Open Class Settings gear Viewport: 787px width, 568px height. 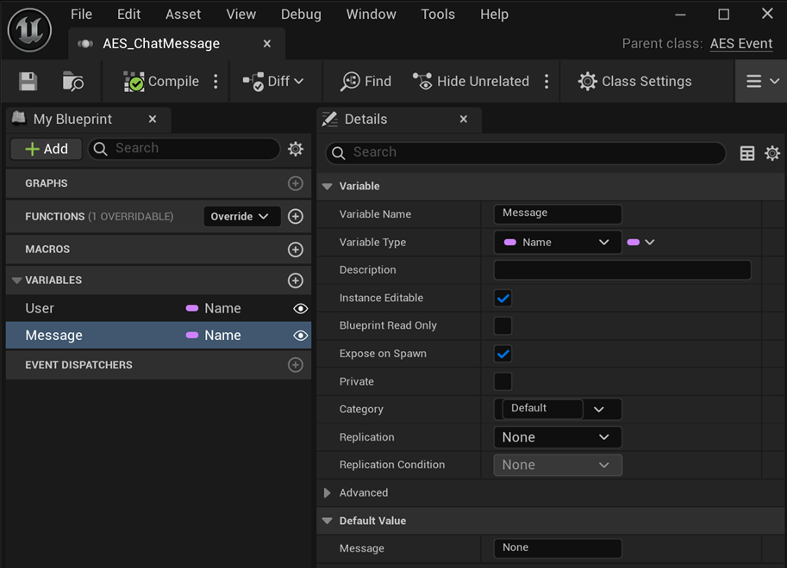(587, 82)
